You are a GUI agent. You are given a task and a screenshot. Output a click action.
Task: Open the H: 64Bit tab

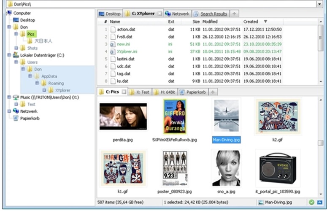point(164,92)
